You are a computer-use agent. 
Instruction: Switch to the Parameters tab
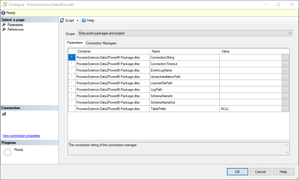coord(75,43)
